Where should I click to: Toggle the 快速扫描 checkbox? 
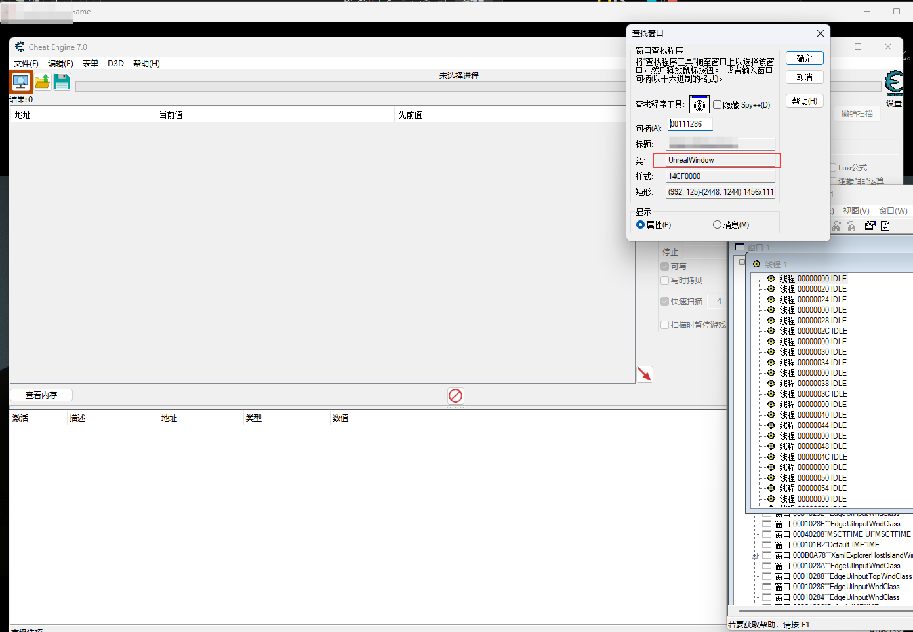(665, 302)
